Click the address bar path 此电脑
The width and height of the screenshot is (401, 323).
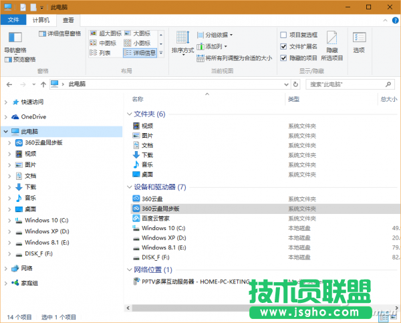point(77,84)
